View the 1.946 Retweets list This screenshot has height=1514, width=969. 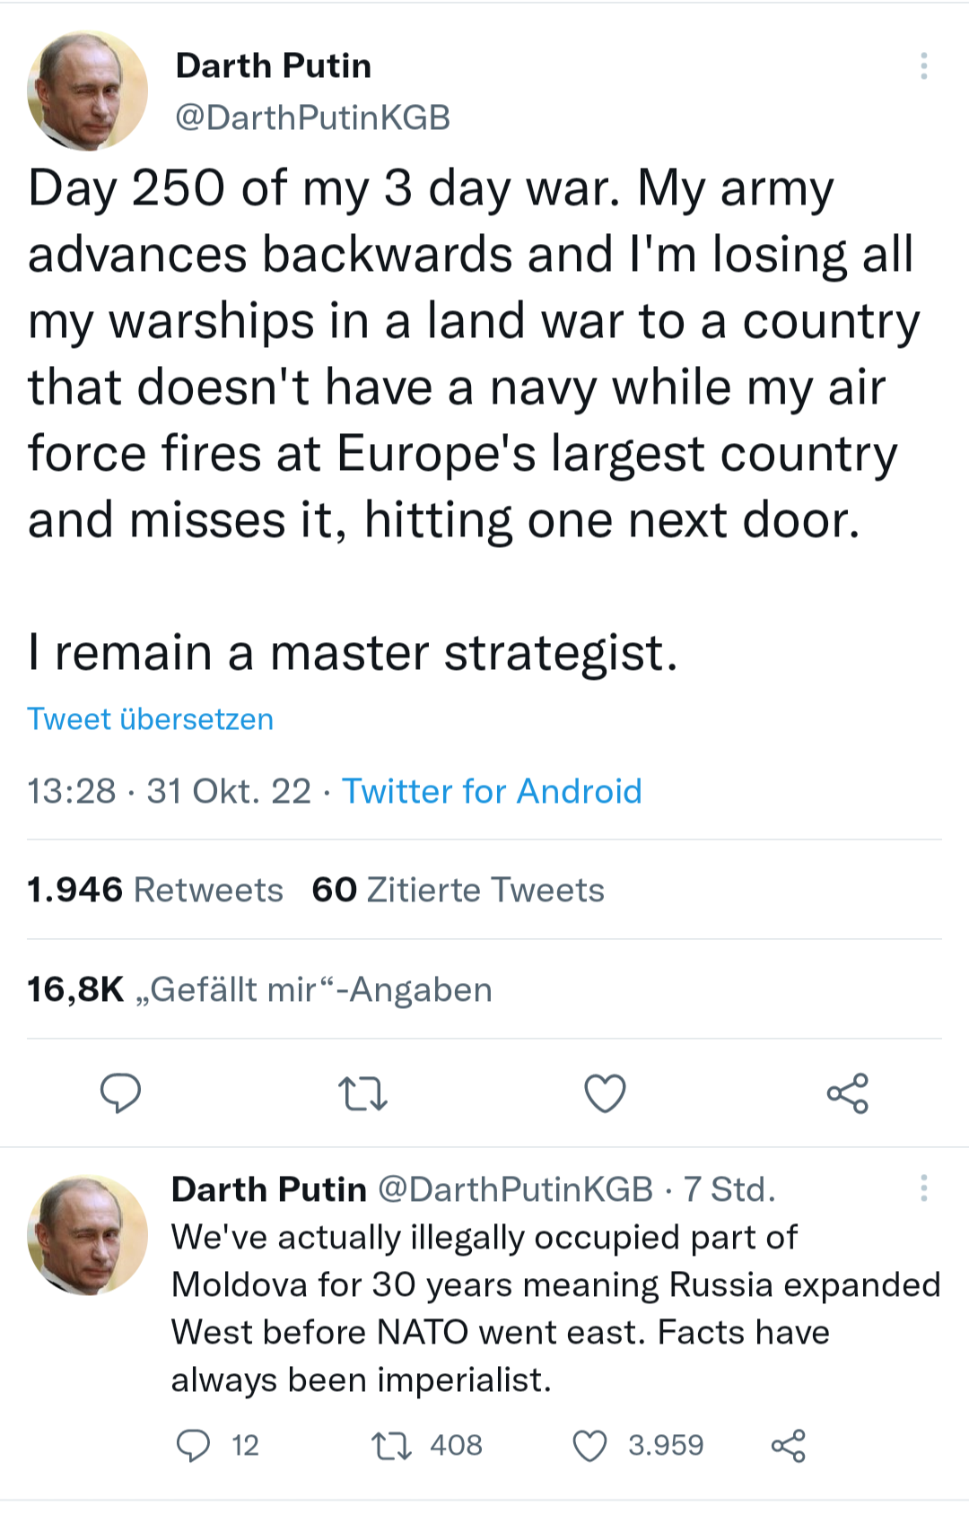click(155, 890)
